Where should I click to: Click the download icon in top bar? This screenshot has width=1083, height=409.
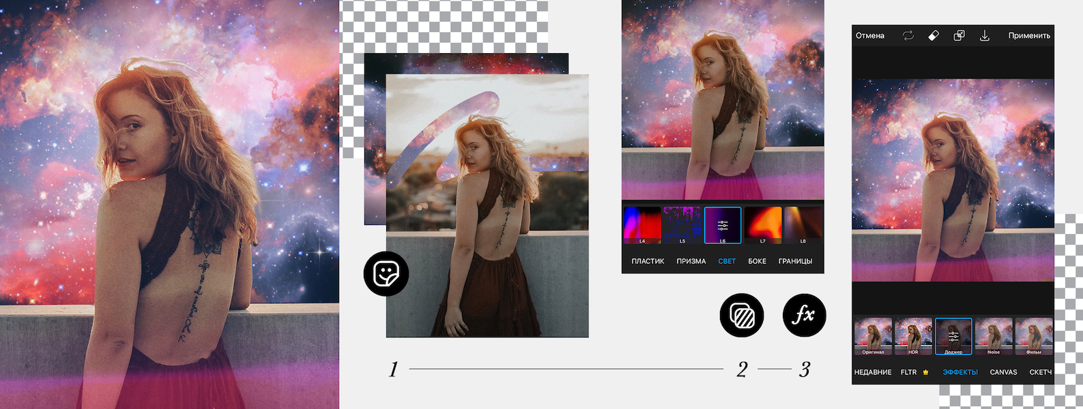pyautogui.click(x=985, y=35)
